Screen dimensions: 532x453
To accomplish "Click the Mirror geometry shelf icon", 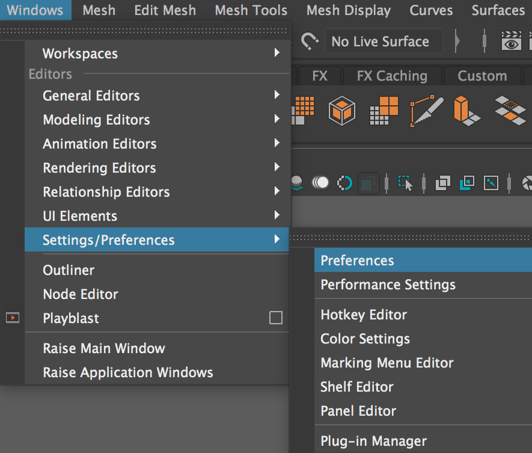I will pyautogui.click(x=510, y=111).
